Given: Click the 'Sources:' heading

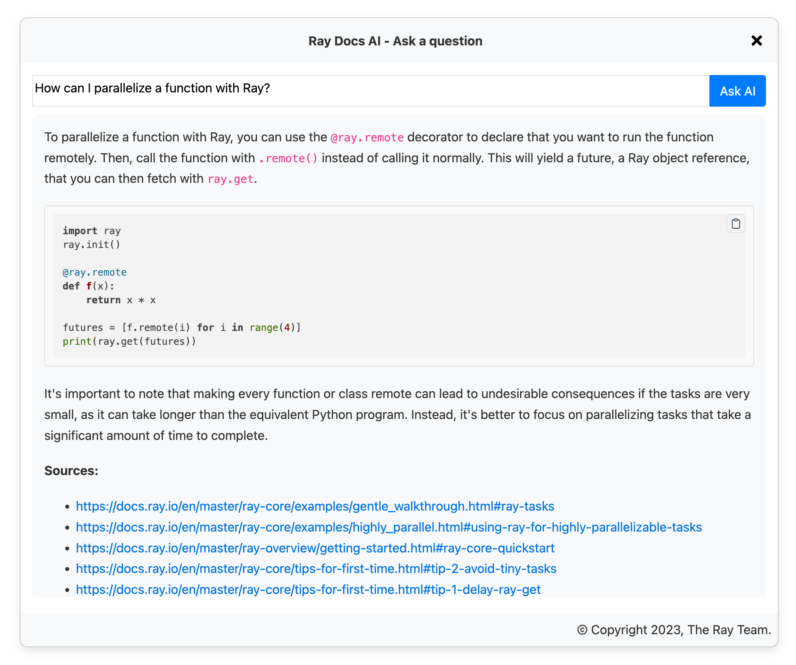Looking at the screenshot, I should coord(71,471).
